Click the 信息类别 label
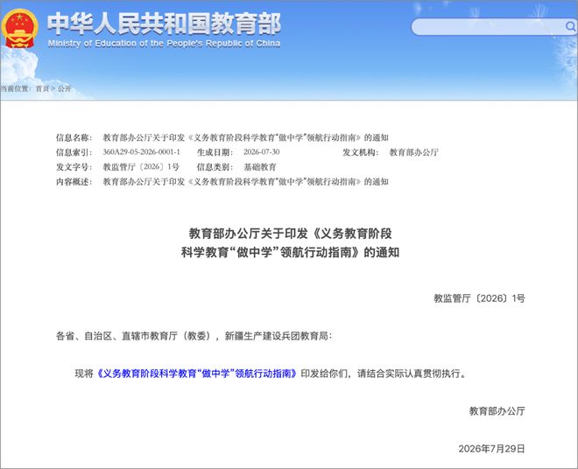This screenshot has height=469, width=578. pos(215,167)
